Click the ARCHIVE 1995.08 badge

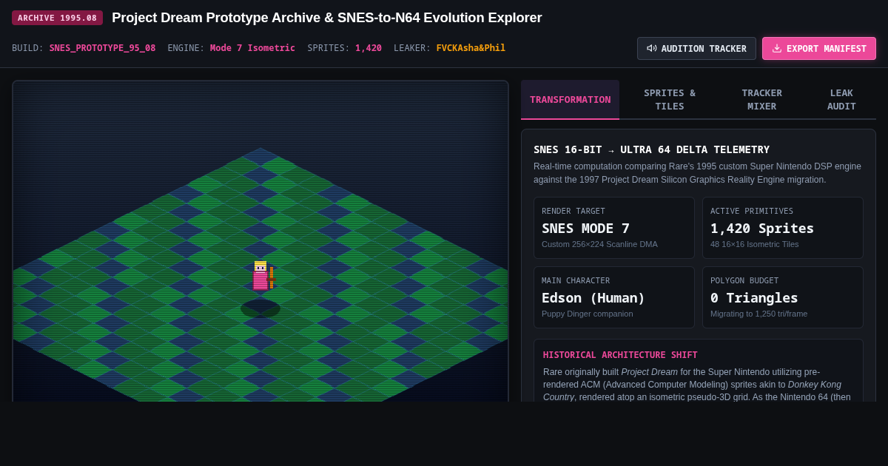click(57, 18)
